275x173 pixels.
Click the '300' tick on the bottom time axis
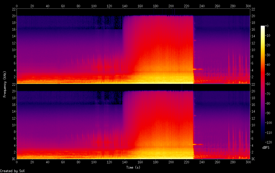coord(248,162)
